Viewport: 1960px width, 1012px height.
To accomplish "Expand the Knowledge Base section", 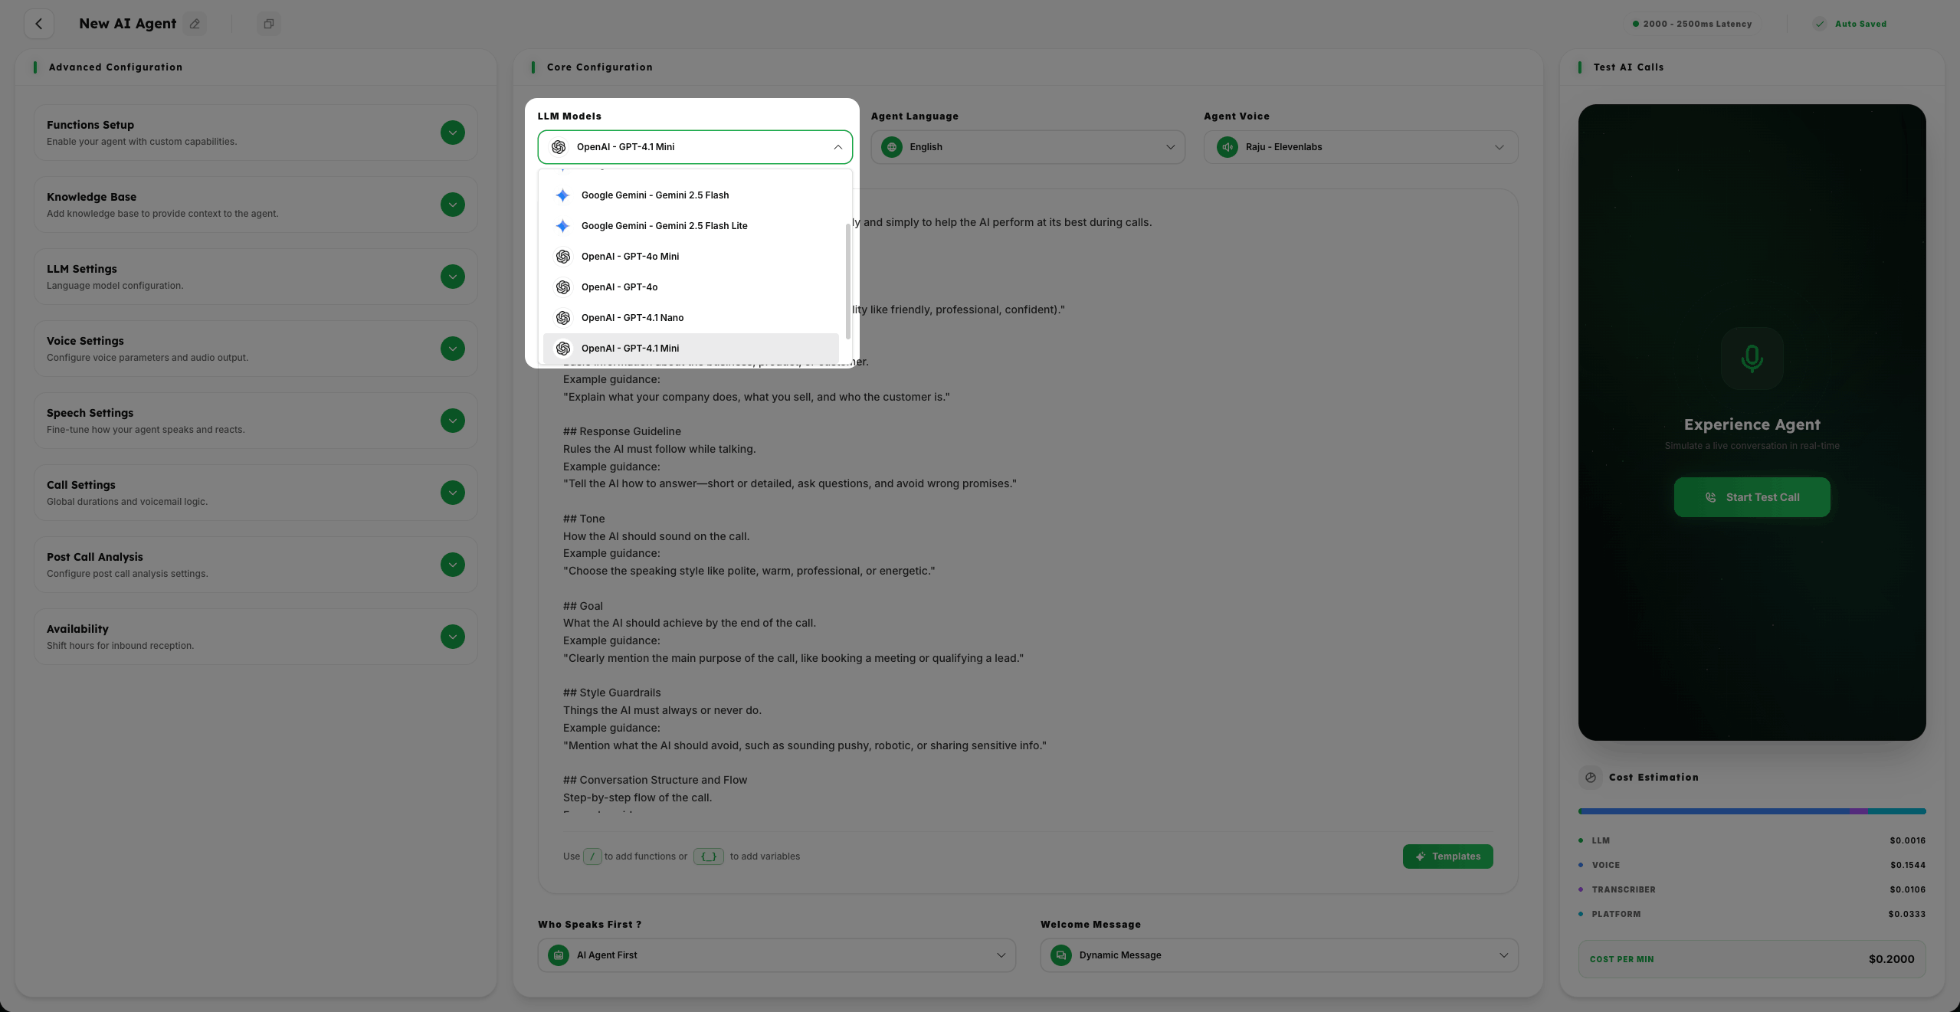I will pos(452,205).
